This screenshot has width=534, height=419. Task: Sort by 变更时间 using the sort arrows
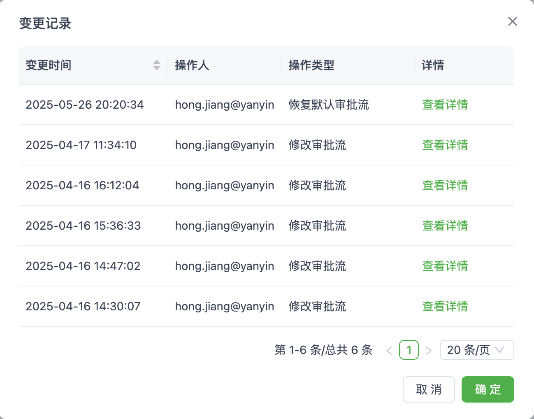coord(156,65)
